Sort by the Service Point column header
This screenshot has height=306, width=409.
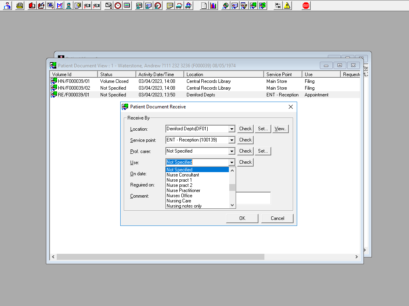coord(283,75)
